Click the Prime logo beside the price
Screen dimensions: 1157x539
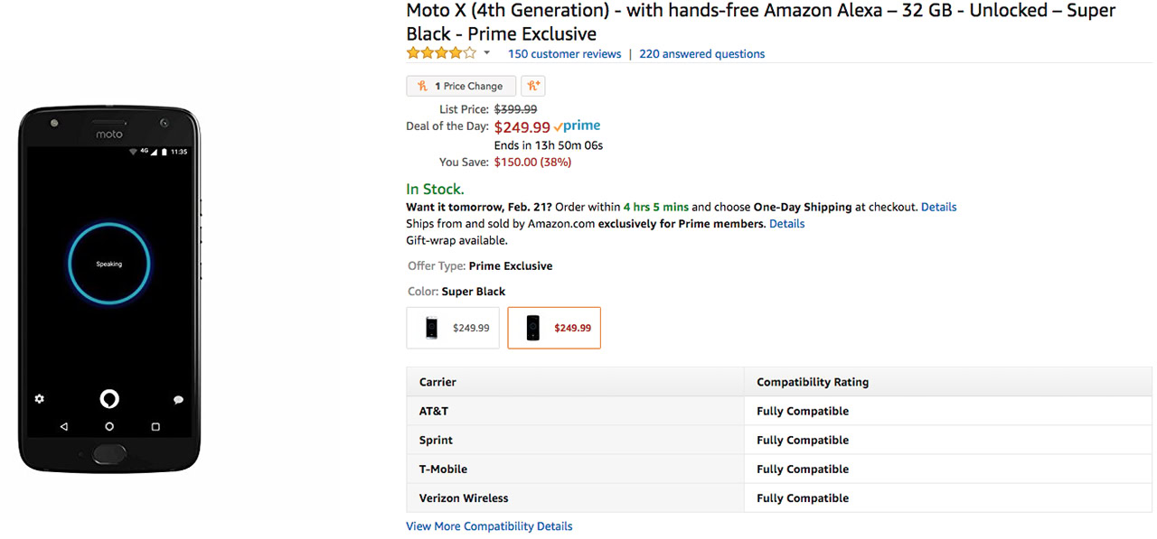pyautogui.click(x=577, y=126)
